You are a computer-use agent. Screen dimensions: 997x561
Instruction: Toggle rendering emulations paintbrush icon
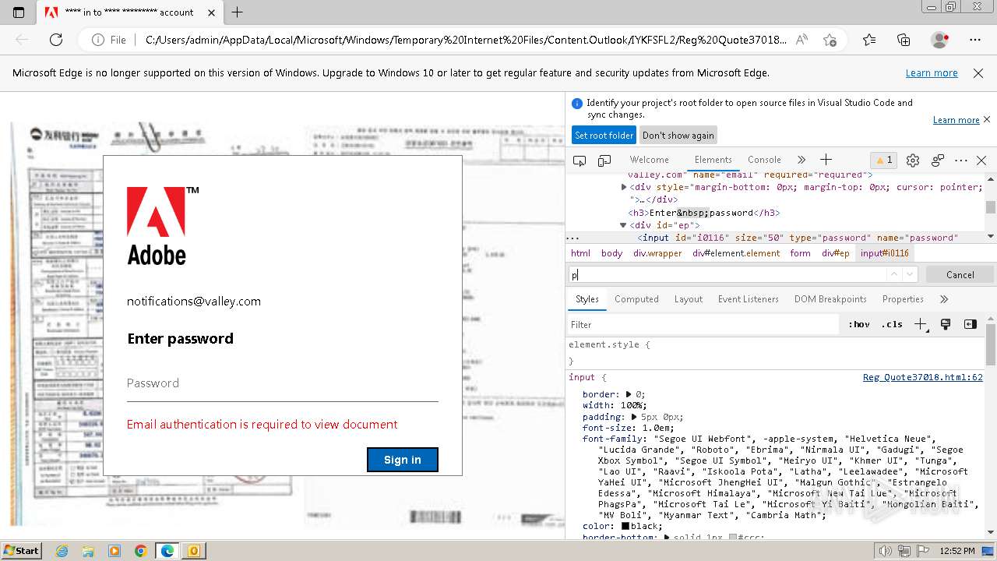click(946, 325)
